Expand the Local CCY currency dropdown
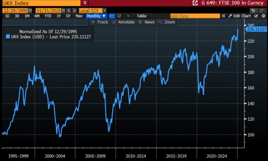The width and height of the screenshot is (268, 161). pyautogui.click(x=105, y=11)
